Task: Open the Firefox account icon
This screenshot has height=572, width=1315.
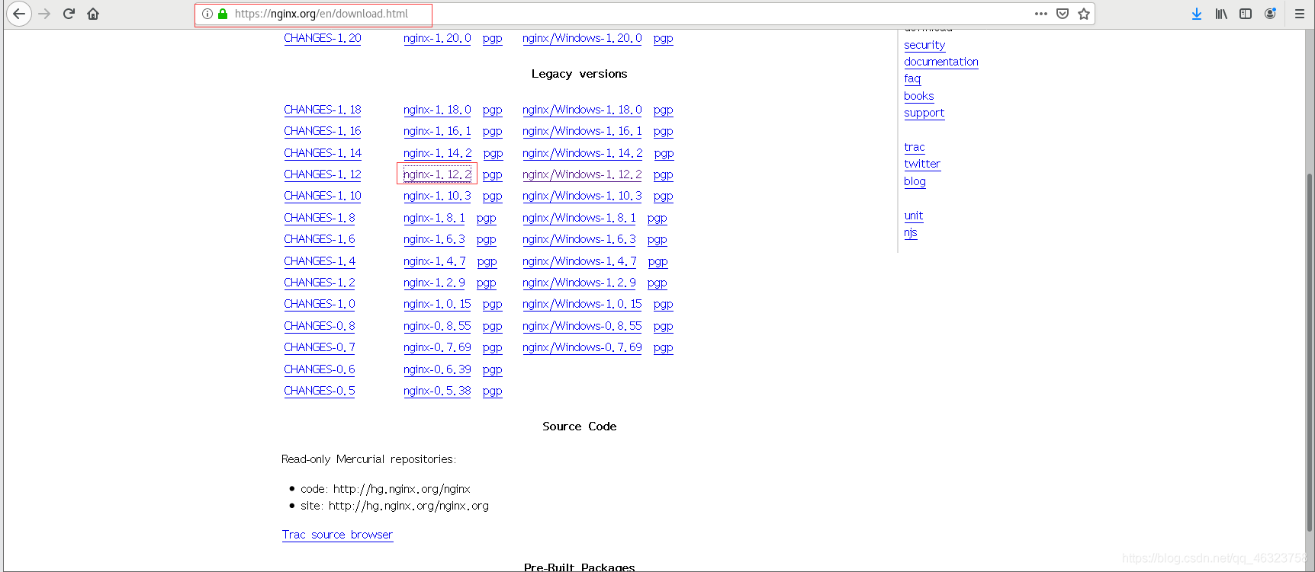Action: pos(1270,14)
